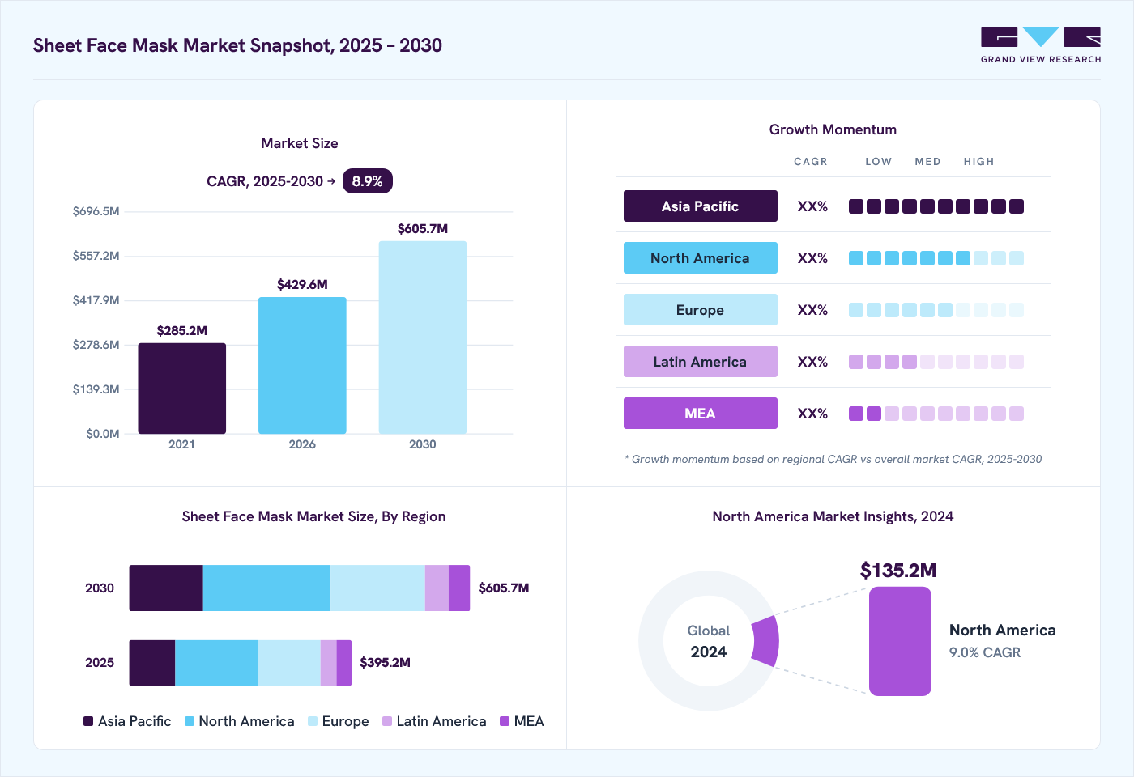The width and height of the screenshot is (1134, 777).
Task: Click the purple slice of the Global 2024 donut
Action: 765,641
